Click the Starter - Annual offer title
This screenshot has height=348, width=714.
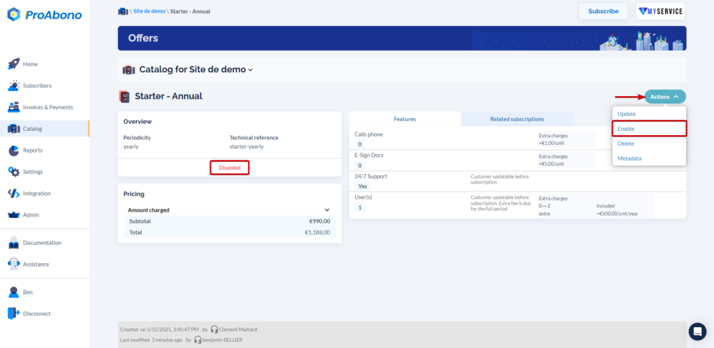click(x=169, y=96)
